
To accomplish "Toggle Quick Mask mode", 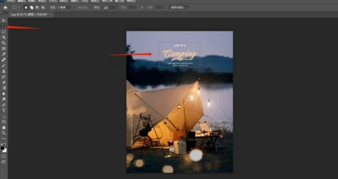I will (4, 156).
